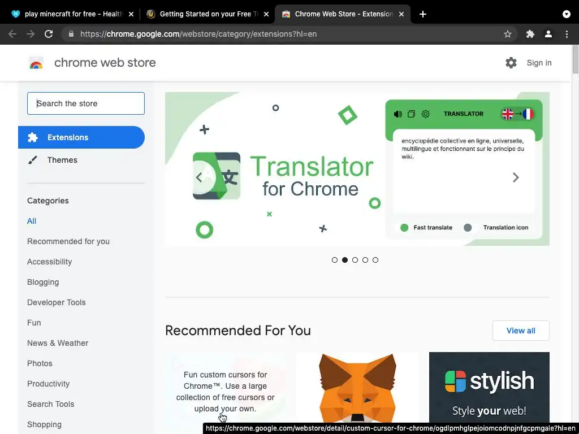Close the Chrome Web Store tab

(401, 14)
